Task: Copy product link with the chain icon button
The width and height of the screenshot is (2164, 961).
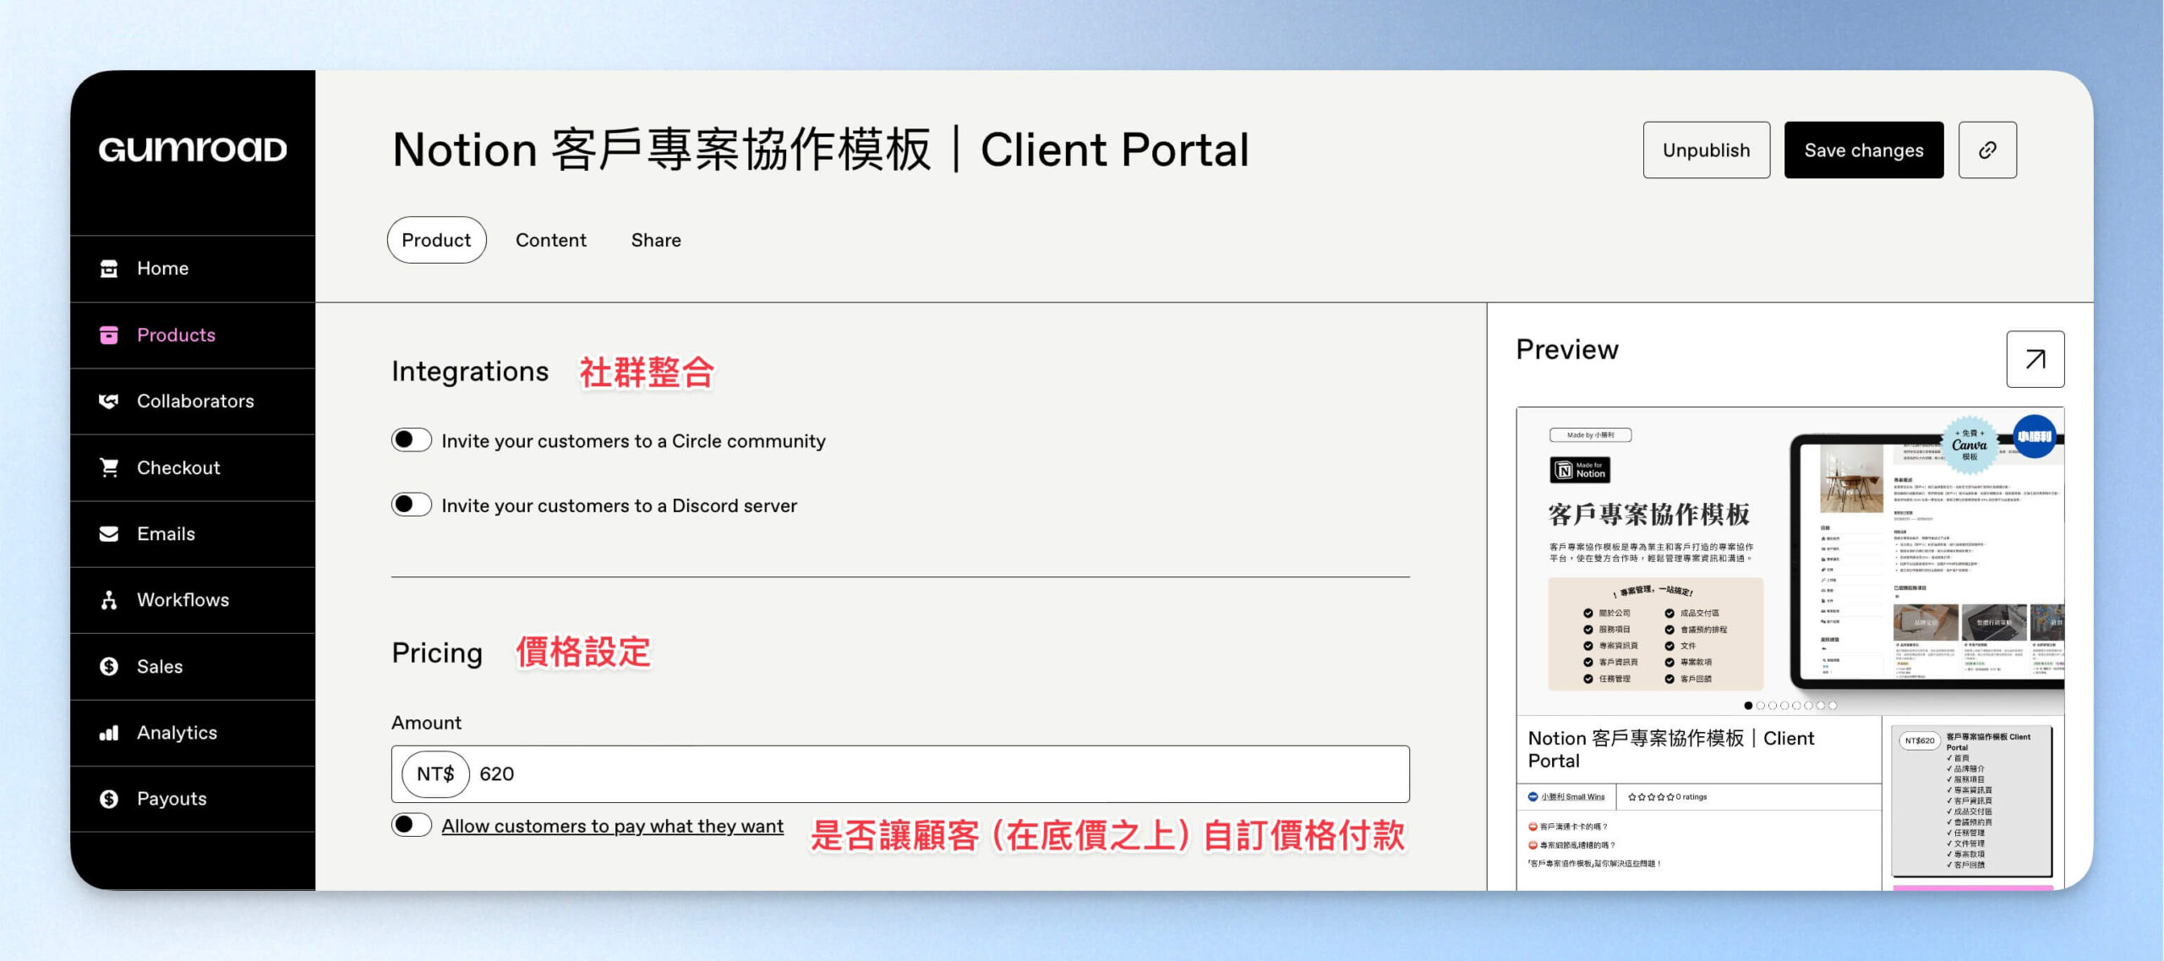Action: tap(1987, 150)
